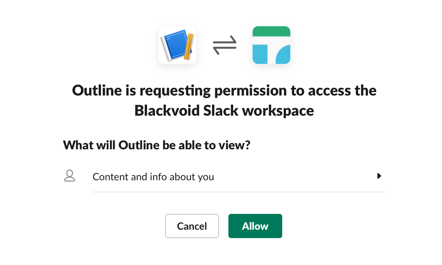Screen dimensions: 442x265
Task: Click the person silhouette icon
Action: coord(70,176)
